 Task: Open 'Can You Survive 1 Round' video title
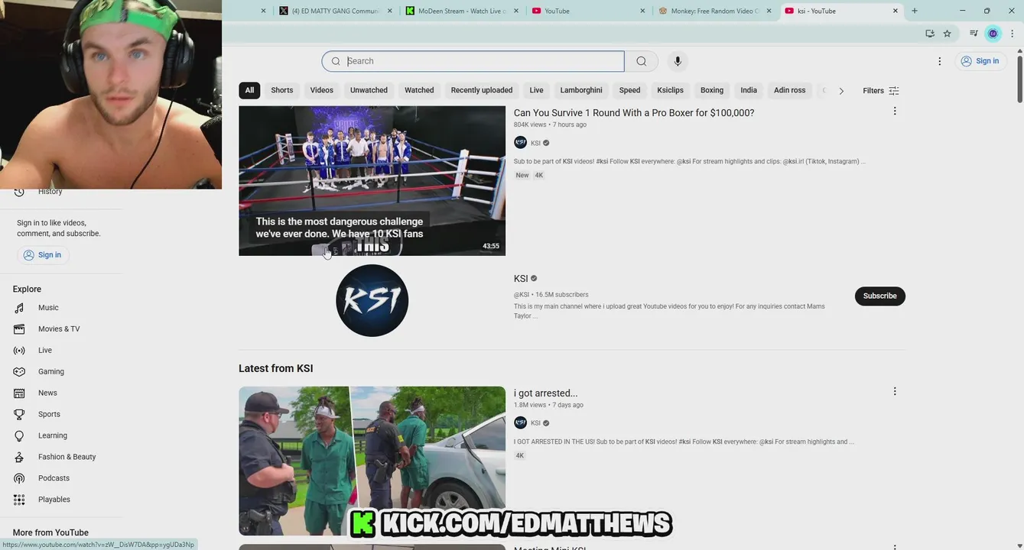[x=634, y=113]
